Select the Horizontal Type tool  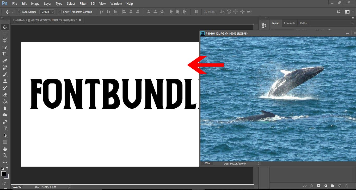(5, 128)
